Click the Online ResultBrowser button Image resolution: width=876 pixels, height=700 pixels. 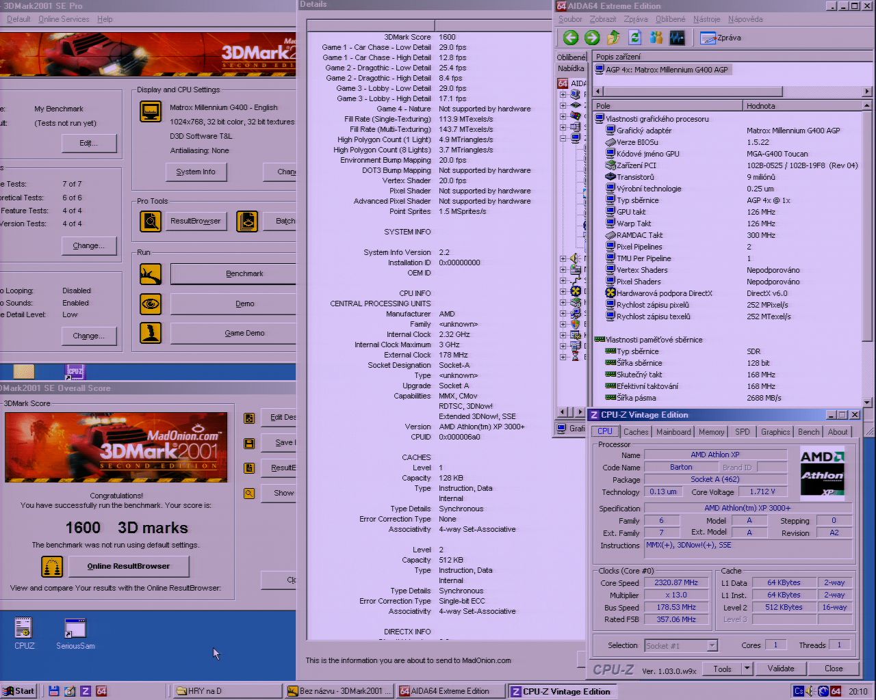(x=129, y=566)
